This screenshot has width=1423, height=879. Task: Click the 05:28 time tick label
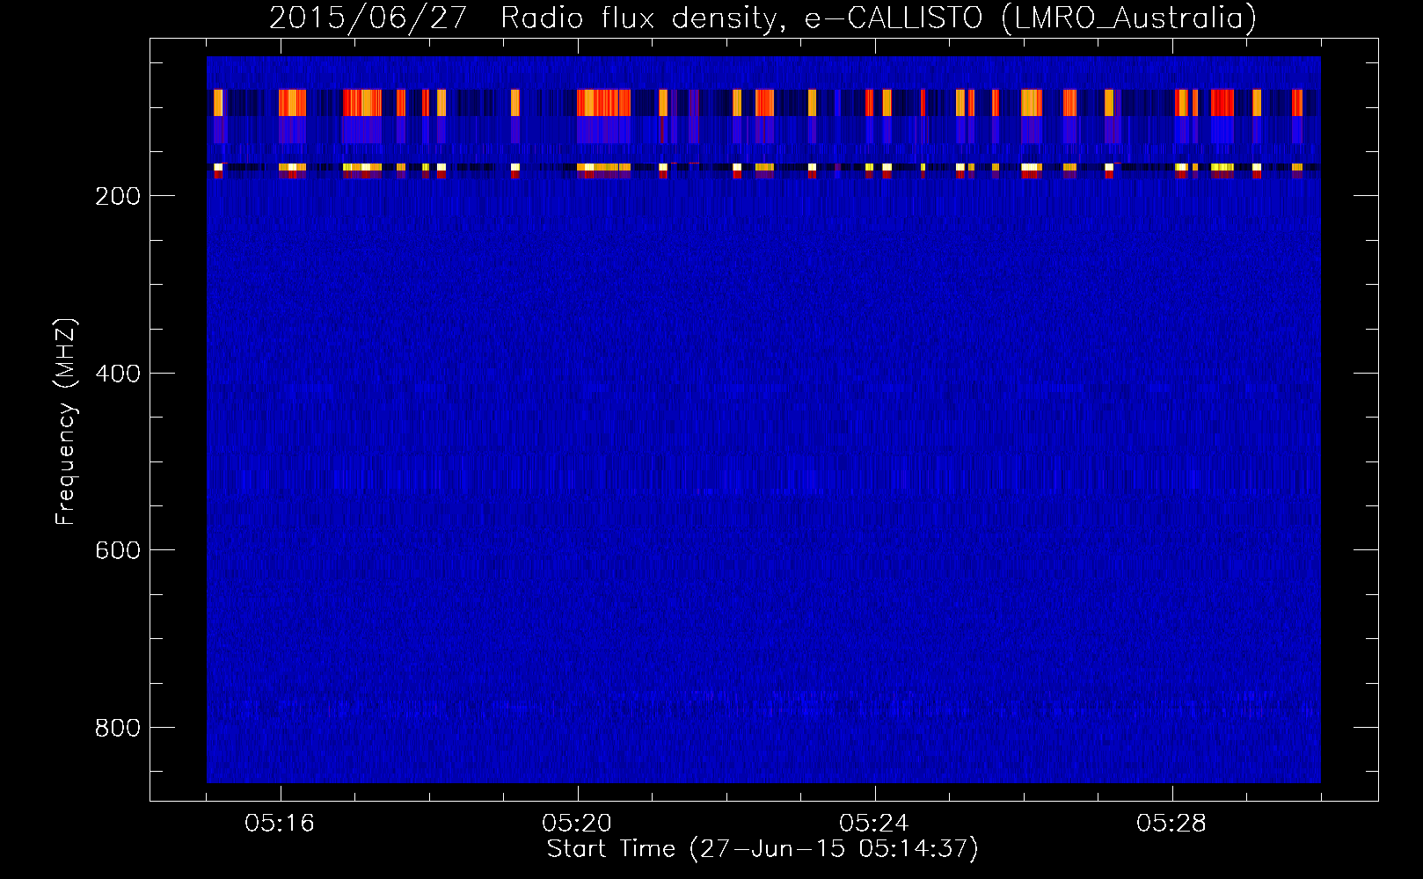(x=1171, y=824)
